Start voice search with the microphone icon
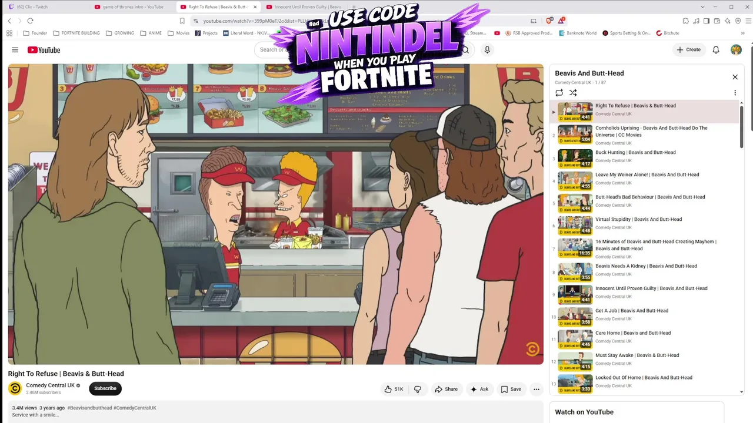This screenshot has width=753, height=423. (487, 50)
